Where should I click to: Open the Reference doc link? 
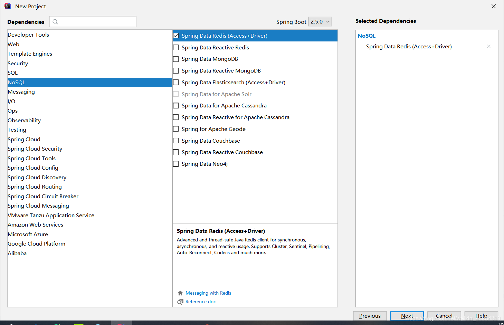(201, 302)
